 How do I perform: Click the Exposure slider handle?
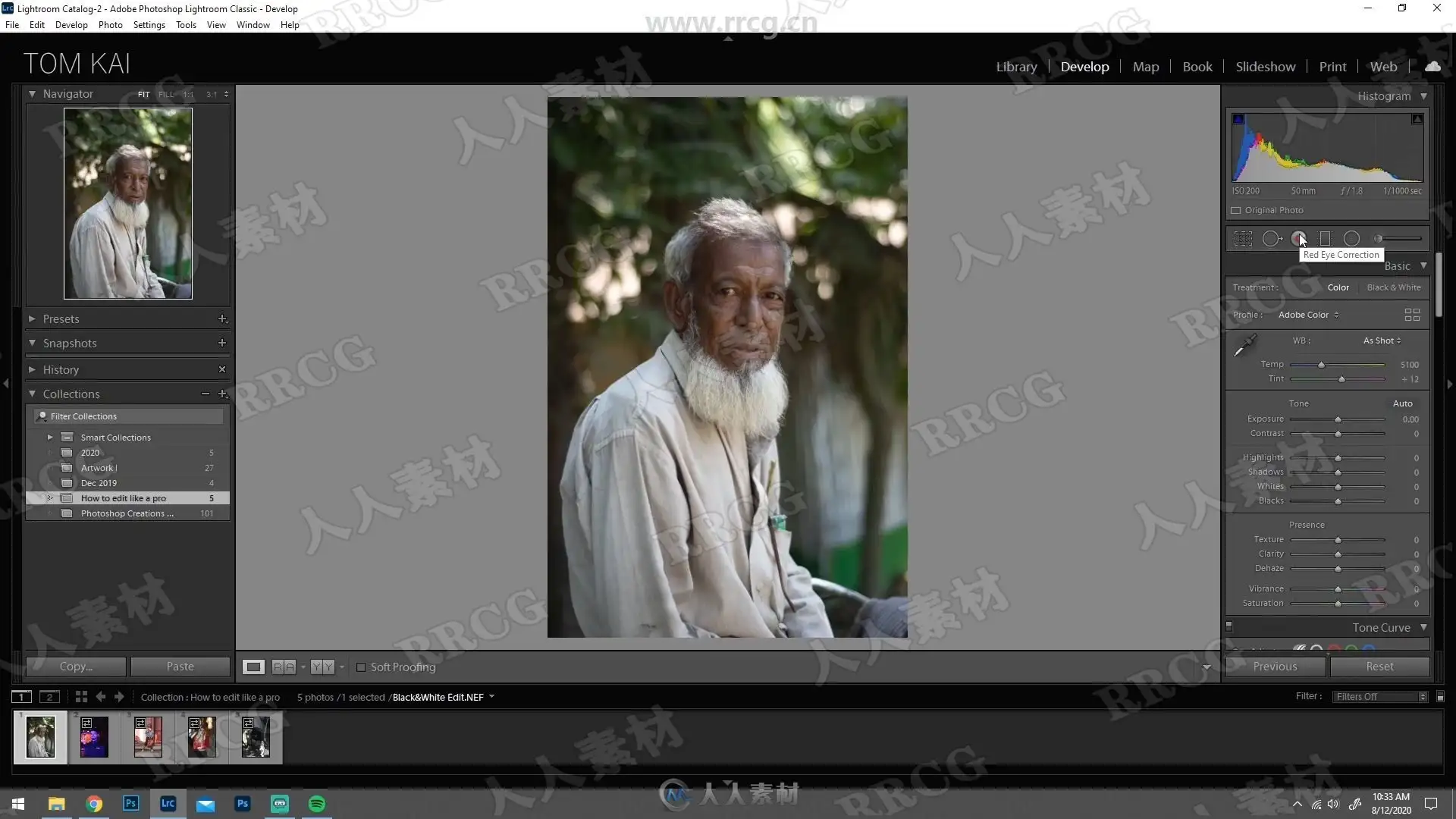pyautogui.click(x=1338, y=419)
